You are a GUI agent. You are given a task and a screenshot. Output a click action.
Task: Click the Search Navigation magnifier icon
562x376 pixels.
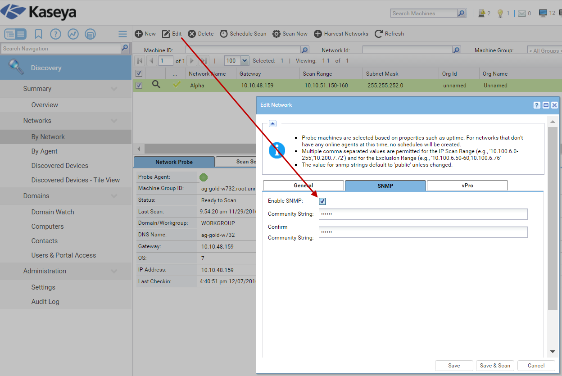pyautogui.click(x=125, y=48)
